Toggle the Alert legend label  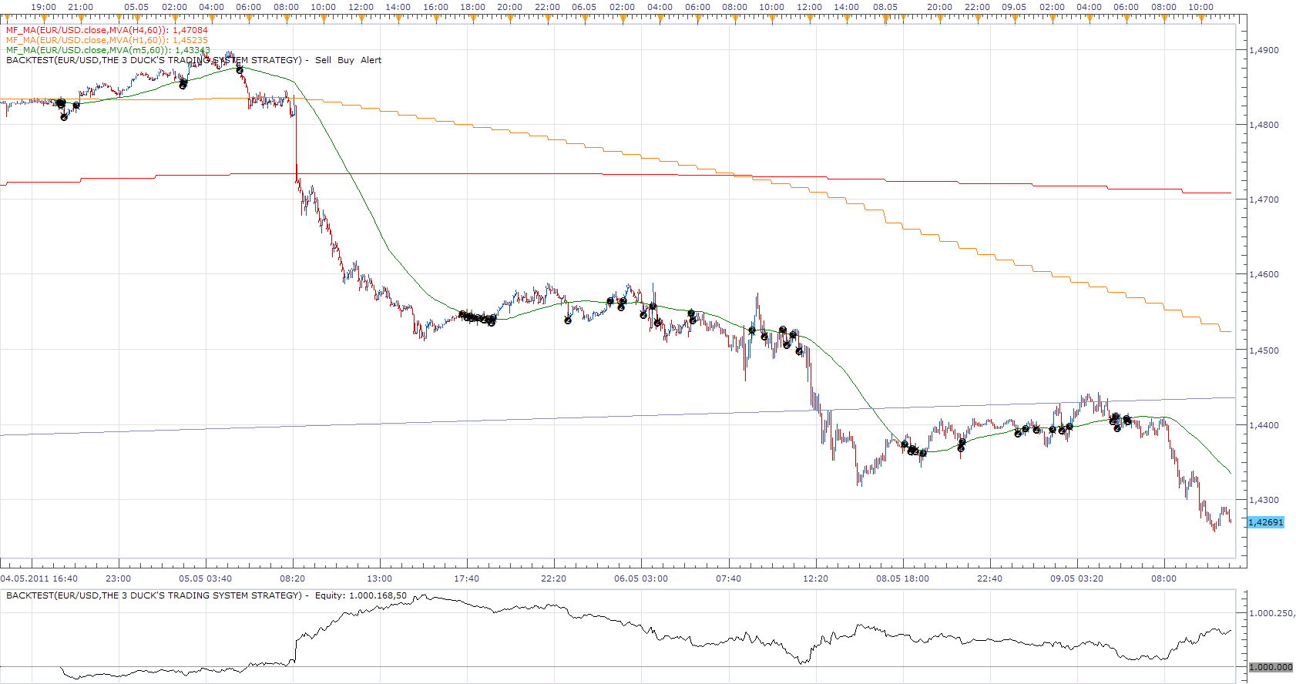coord(371,60)
